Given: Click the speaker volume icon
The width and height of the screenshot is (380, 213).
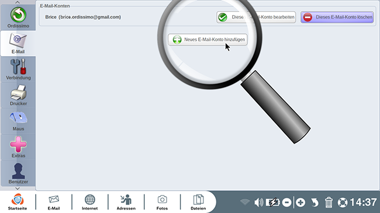Looking at the screenshot, I should pos(258,202).
